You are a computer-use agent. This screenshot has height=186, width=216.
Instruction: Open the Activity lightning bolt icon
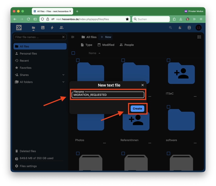pyautogui.click(x=52, y=28)
